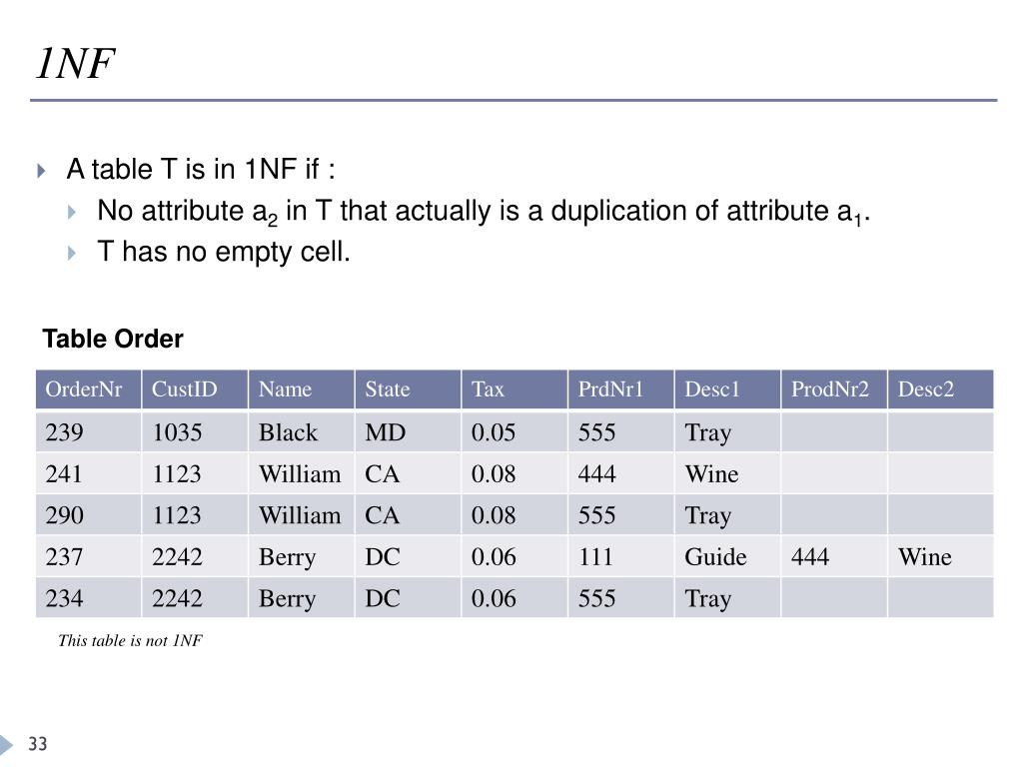Click the bullet arrow before 'No attribute a2'

[x=72, y=212]
